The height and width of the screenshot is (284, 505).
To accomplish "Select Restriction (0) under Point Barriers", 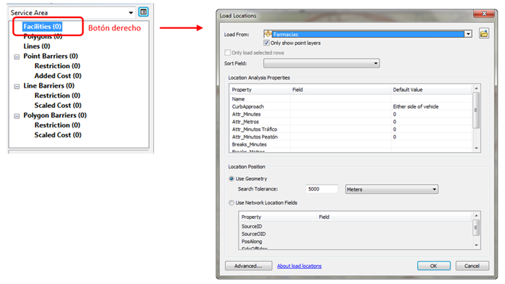I will point(57,66).
